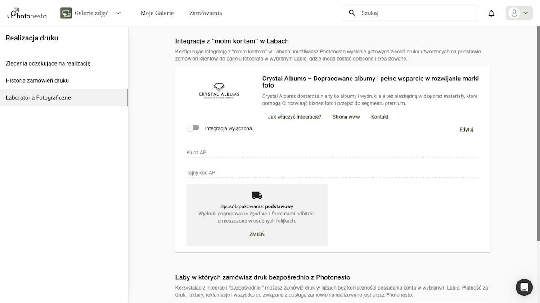Open the Jak włączyć integracje link
540x303 pixels.
click(293, 116)
